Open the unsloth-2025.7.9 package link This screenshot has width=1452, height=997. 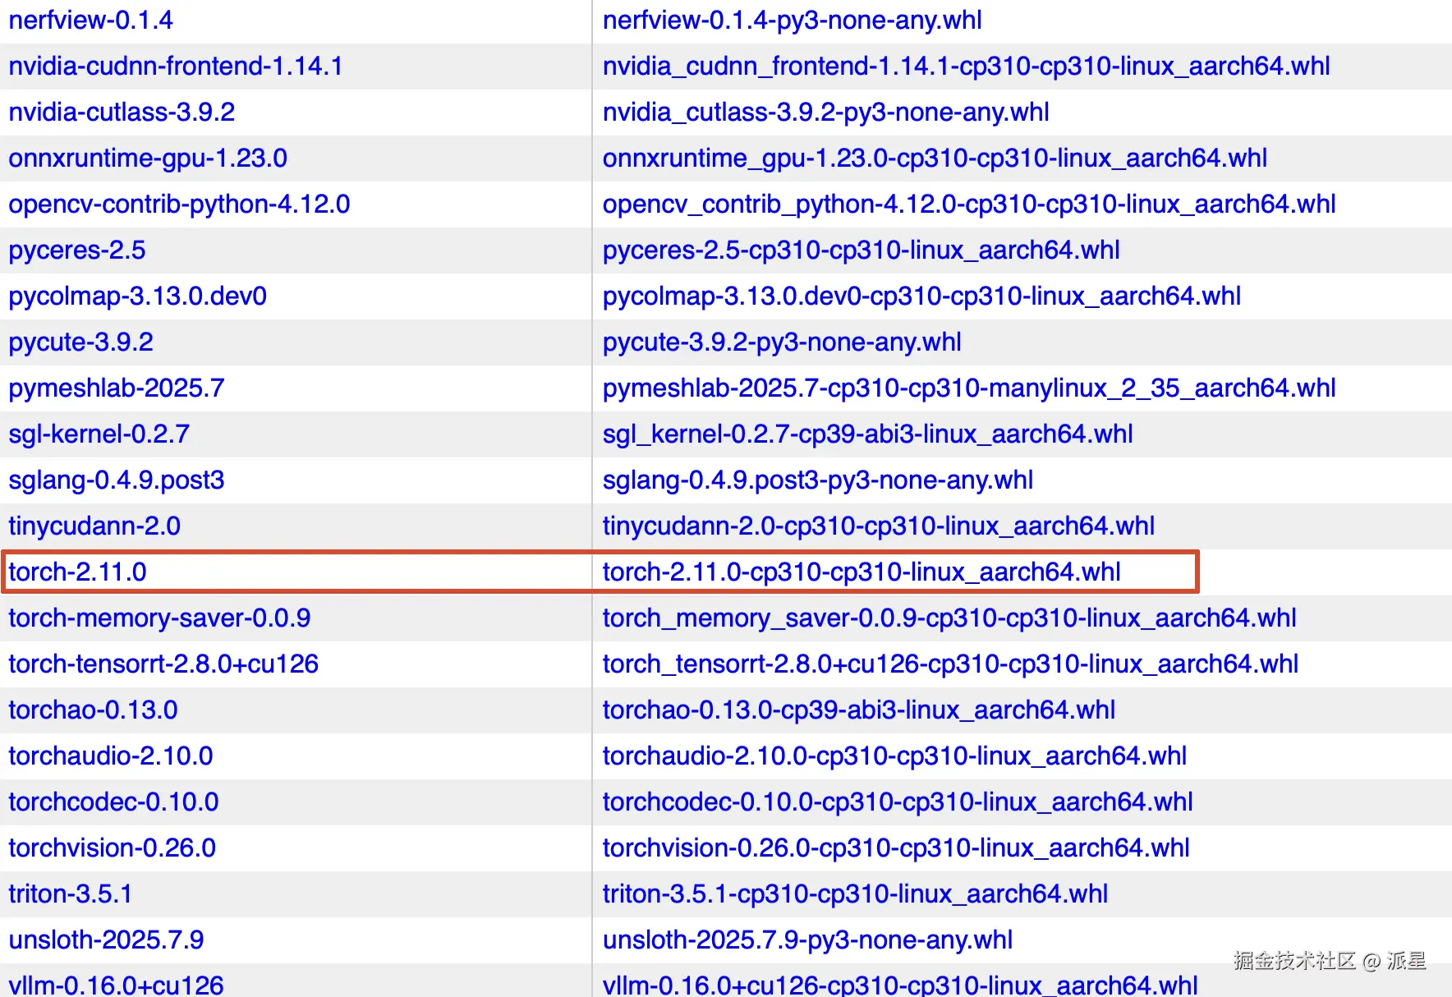point(106,940)
